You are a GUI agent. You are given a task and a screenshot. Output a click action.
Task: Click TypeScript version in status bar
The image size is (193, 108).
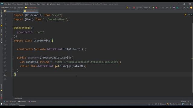click(175, 104)
